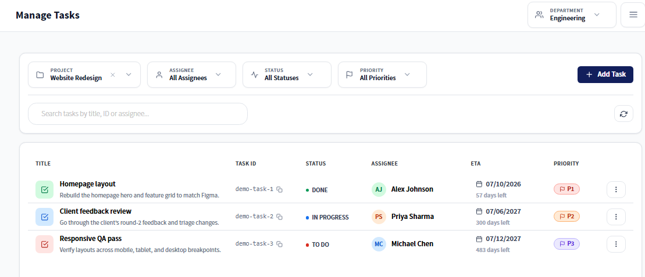Click the text demo-task-1
This screenshot has height=277, width=645.
pyautogui.click(x=254, y=189)
